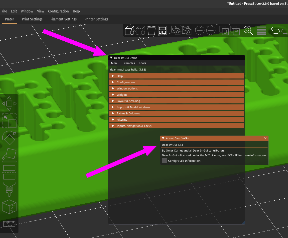
Task: Click the Undo arrow icon
Action: coord(275,30)
